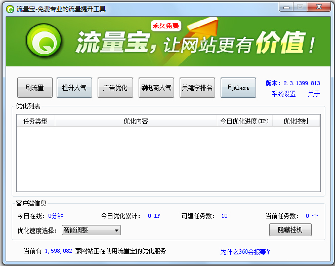Click the 0分钟 online time value
335x266 pixels.
(56, 216)
